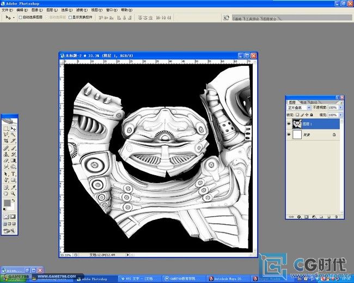Create new group folder icon
The width and height of the screenshot is (354, 283).
click(321, 217)
